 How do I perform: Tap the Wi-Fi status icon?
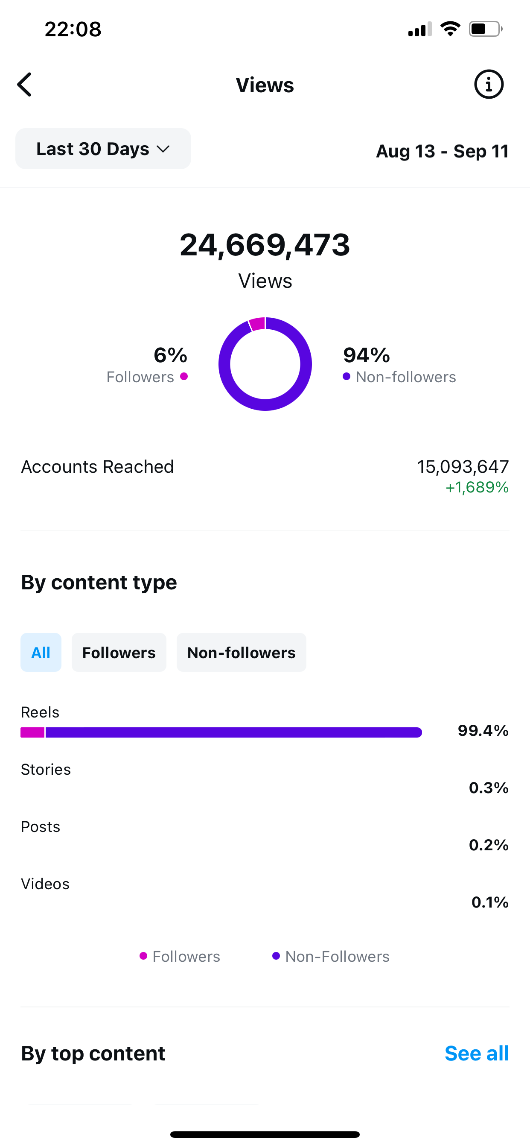coord(450,29)
